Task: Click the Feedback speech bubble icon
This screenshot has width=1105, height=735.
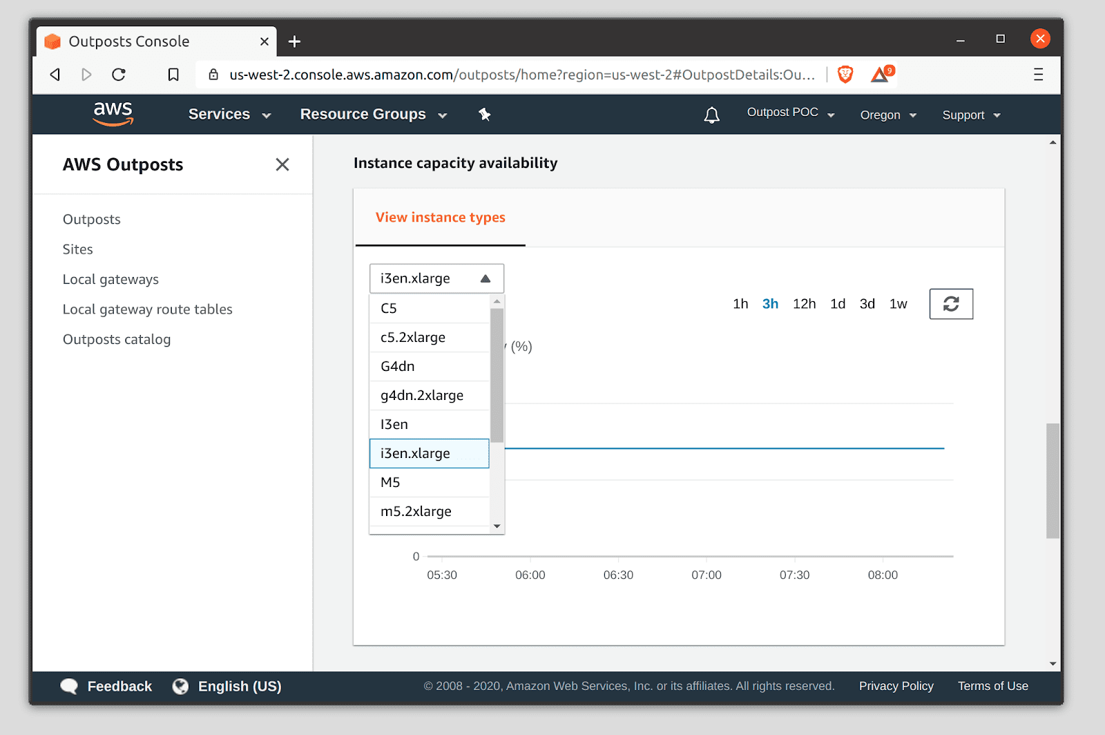Action: (69, 686)
